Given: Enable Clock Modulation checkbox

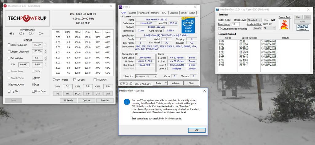Looking at the screenshot, I should coord(9,45).
